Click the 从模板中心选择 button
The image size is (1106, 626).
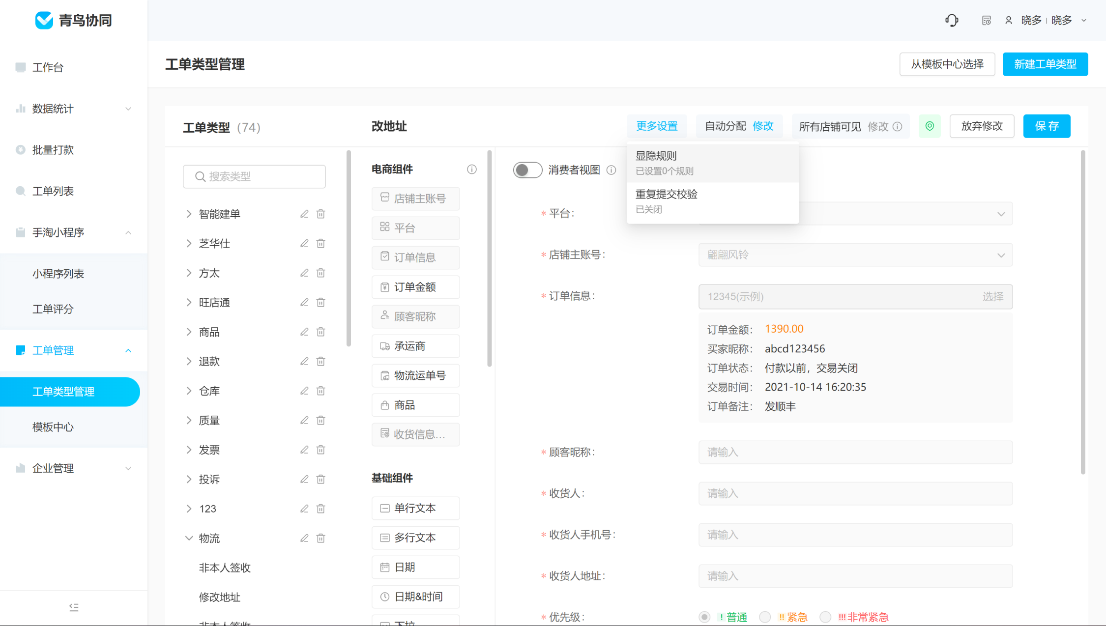pos(947,64)
